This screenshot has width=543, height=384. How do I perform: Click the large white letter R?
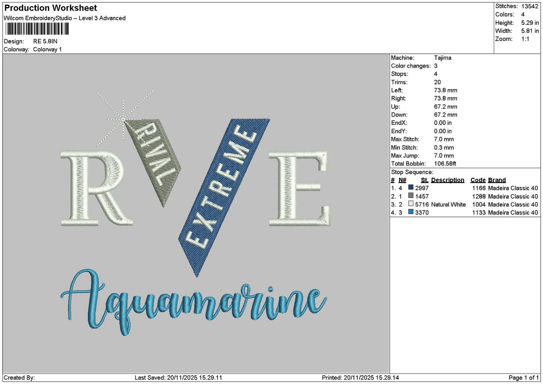tap(97, 188)
